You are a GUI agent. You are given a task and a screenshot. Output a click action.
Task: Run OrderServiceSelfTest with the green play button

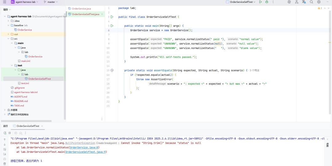coord(260,2)
